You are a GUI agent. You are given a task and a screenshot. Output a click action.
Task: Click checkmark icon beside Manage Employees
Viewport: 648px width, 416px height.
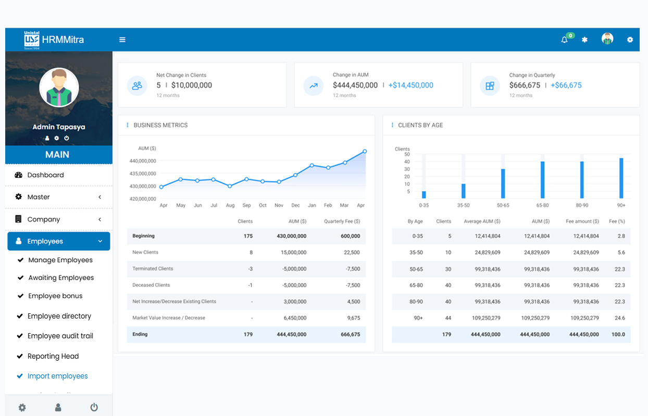point(20,260)
